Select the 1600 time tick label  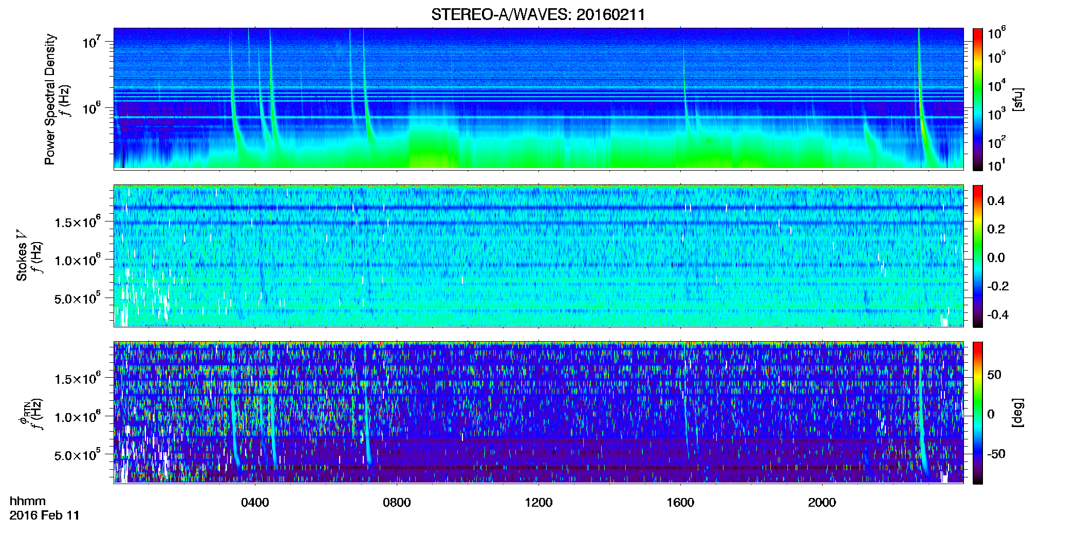pos(680,502)
